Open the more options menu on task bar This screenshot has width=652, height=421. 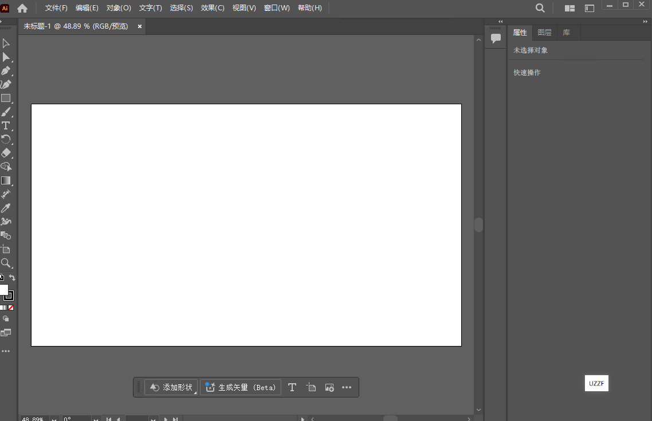click(347, 387)
